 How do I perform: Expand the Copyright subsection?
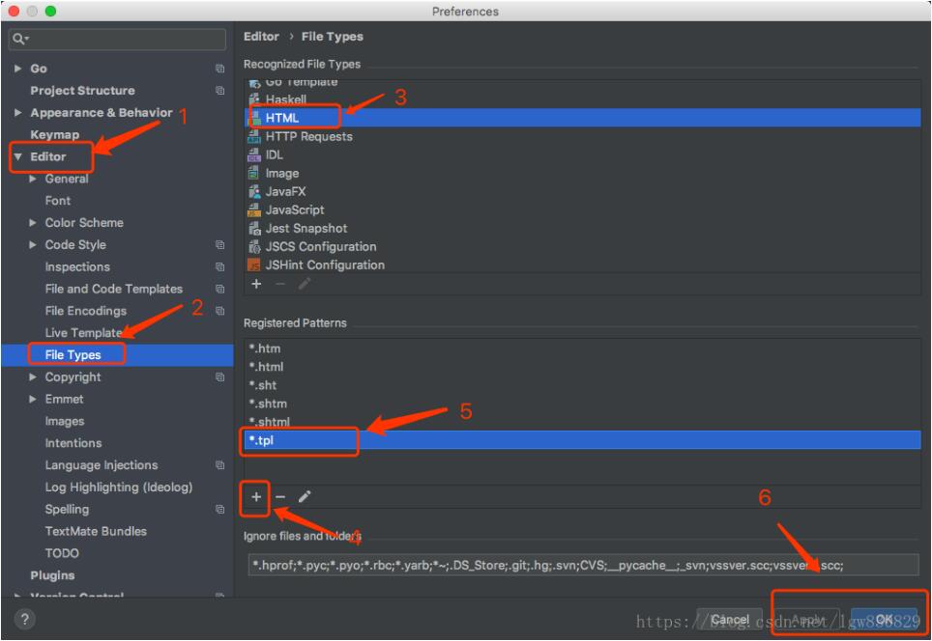pos(33,376)
